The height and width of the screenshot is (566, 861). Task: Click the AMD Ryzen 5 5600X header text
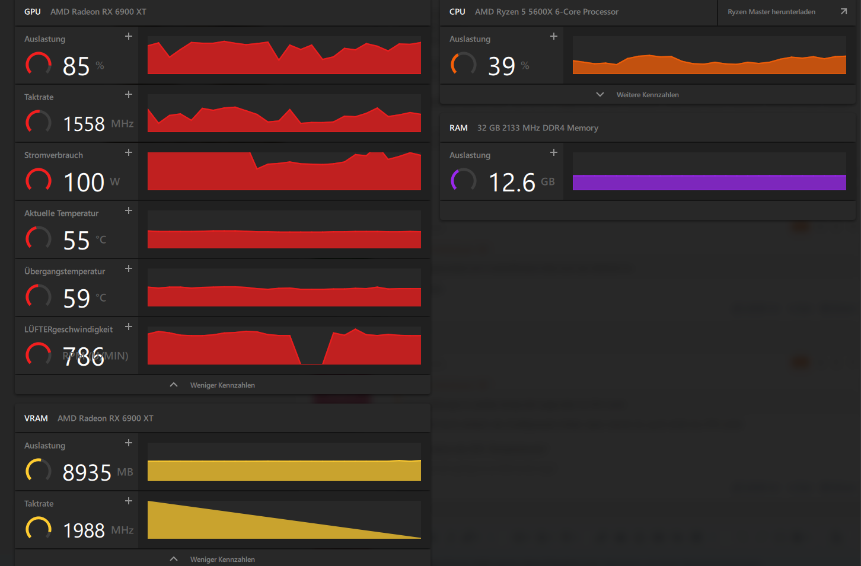click(547, 12)
